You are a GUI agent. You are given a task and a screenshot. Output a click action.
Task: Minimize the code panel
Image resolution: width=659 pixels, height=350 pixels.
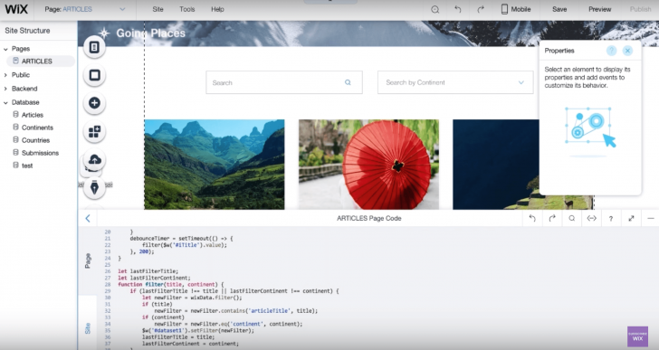[x=651, y=218]
